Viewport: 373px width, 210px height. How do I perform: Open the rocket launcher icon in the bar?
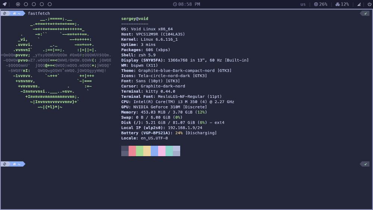pyautogui.click(x=4, y=4)
